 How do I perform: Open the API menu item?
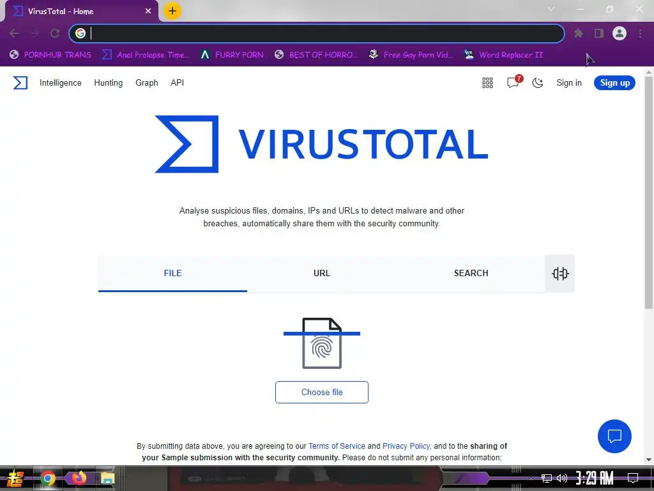coord(178,82)
